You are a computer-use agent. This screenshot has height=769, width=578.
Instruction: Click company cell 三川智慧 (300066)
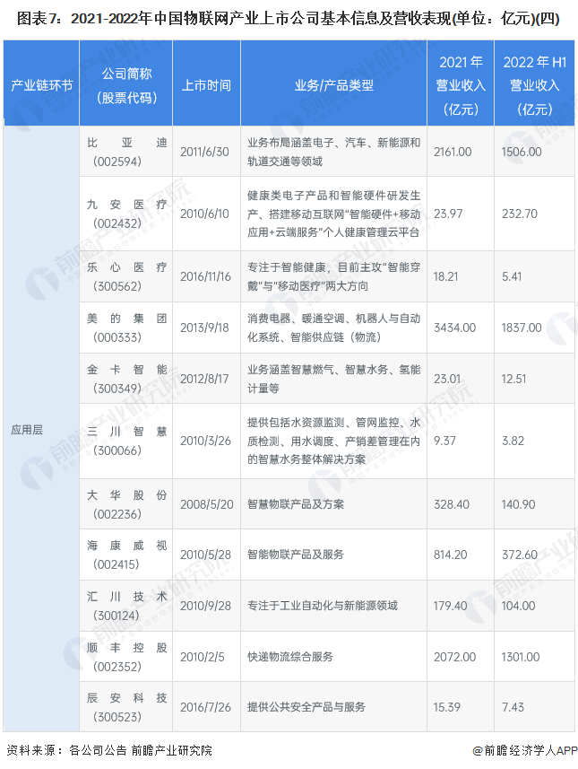126,441
